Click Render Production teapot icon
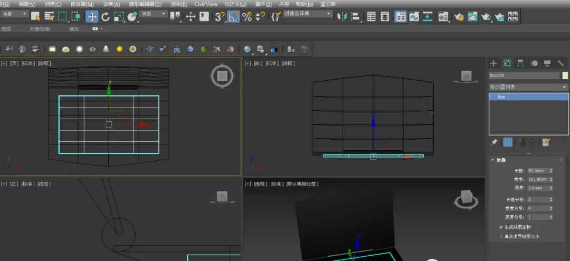This screenshot has height=261, width=570. pos(486,16)
